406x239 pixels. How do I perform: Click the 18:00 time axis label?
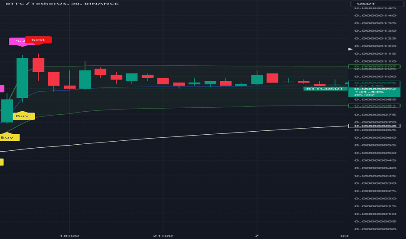69,236
